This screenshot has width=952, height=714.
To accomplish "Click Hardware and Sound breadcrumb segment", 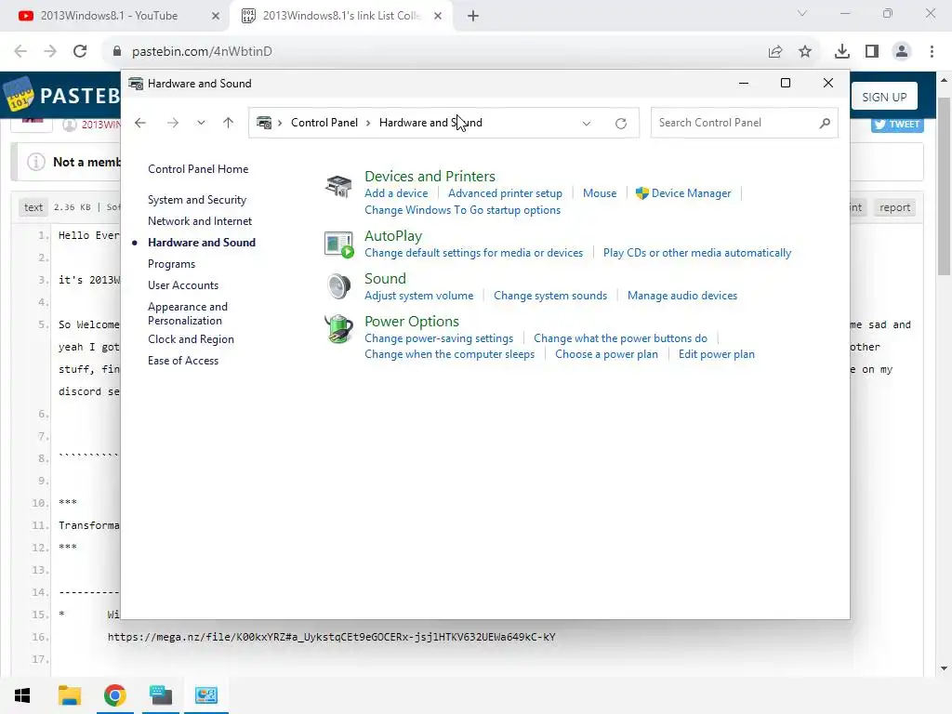I will (430, 123).
